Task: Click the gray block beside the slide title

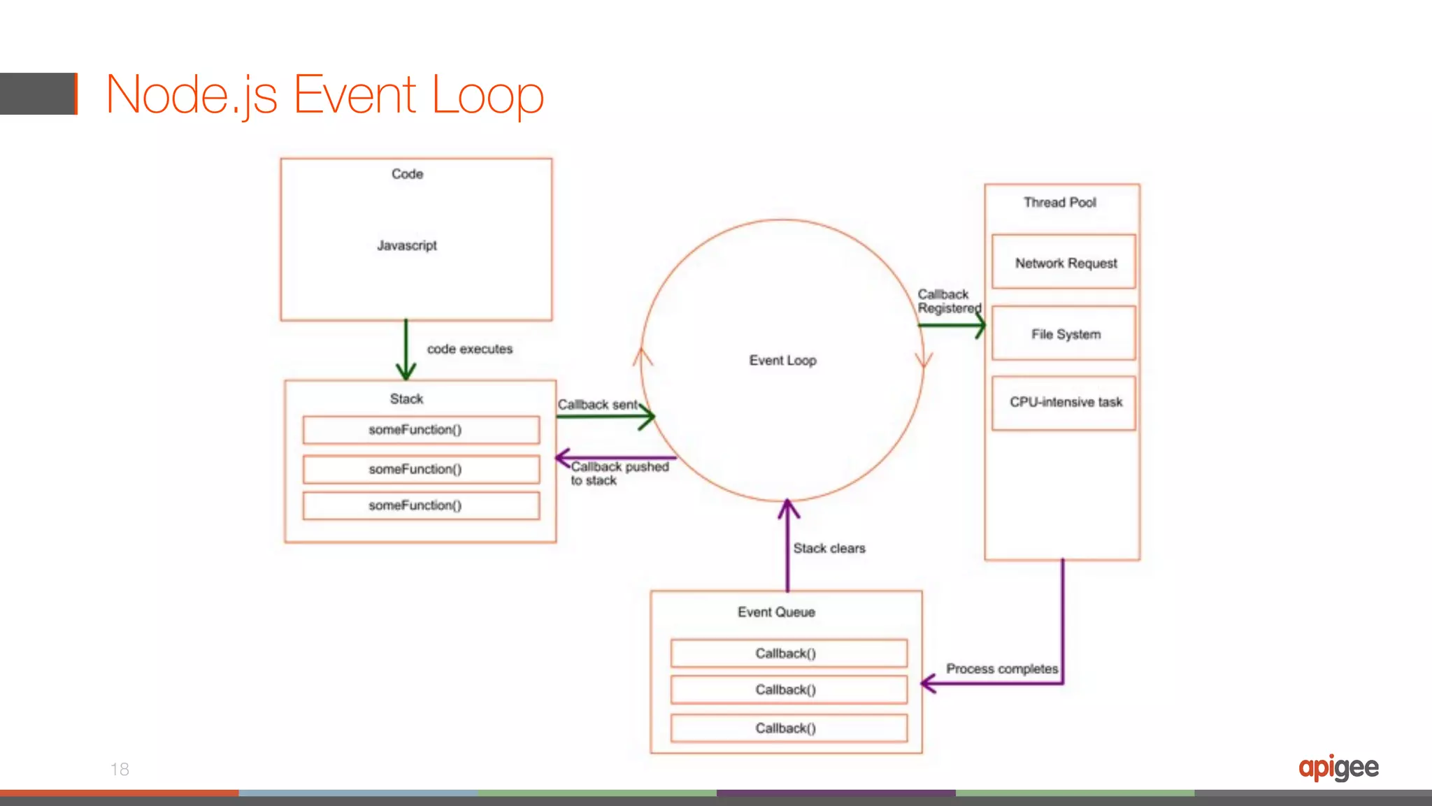Action: [38, 94]
